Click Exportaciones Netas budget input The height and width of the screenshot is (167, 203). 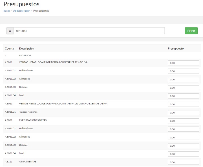[x=183, y=121]
